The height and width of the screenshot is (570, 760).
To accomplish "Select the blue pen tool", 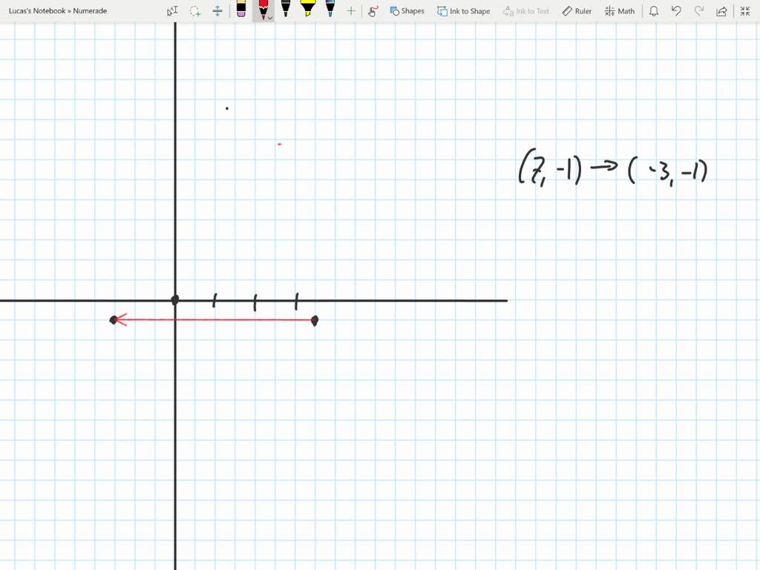I will 329,10.
